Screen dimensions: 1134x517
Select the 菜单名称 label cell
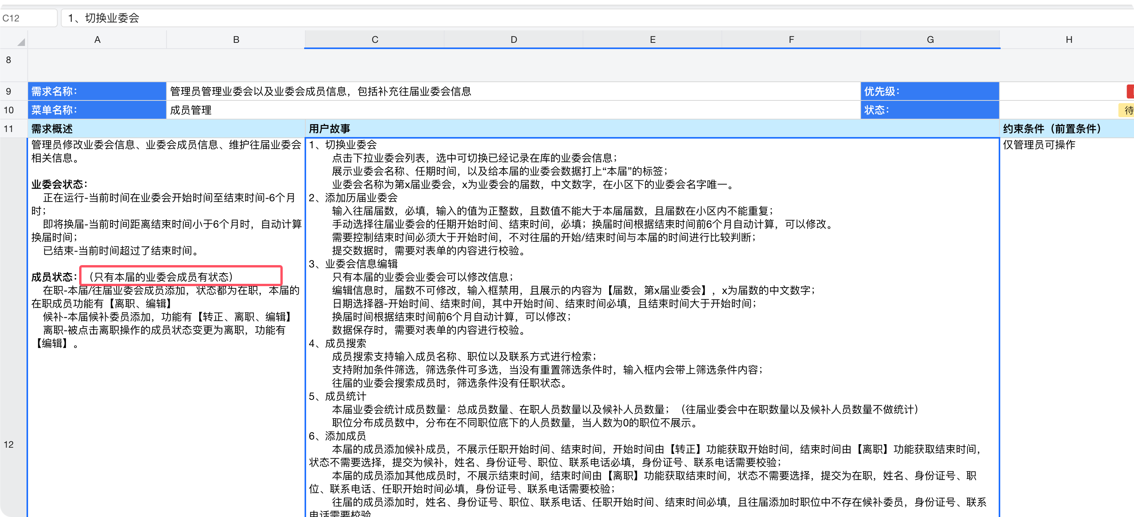[97, 110]
